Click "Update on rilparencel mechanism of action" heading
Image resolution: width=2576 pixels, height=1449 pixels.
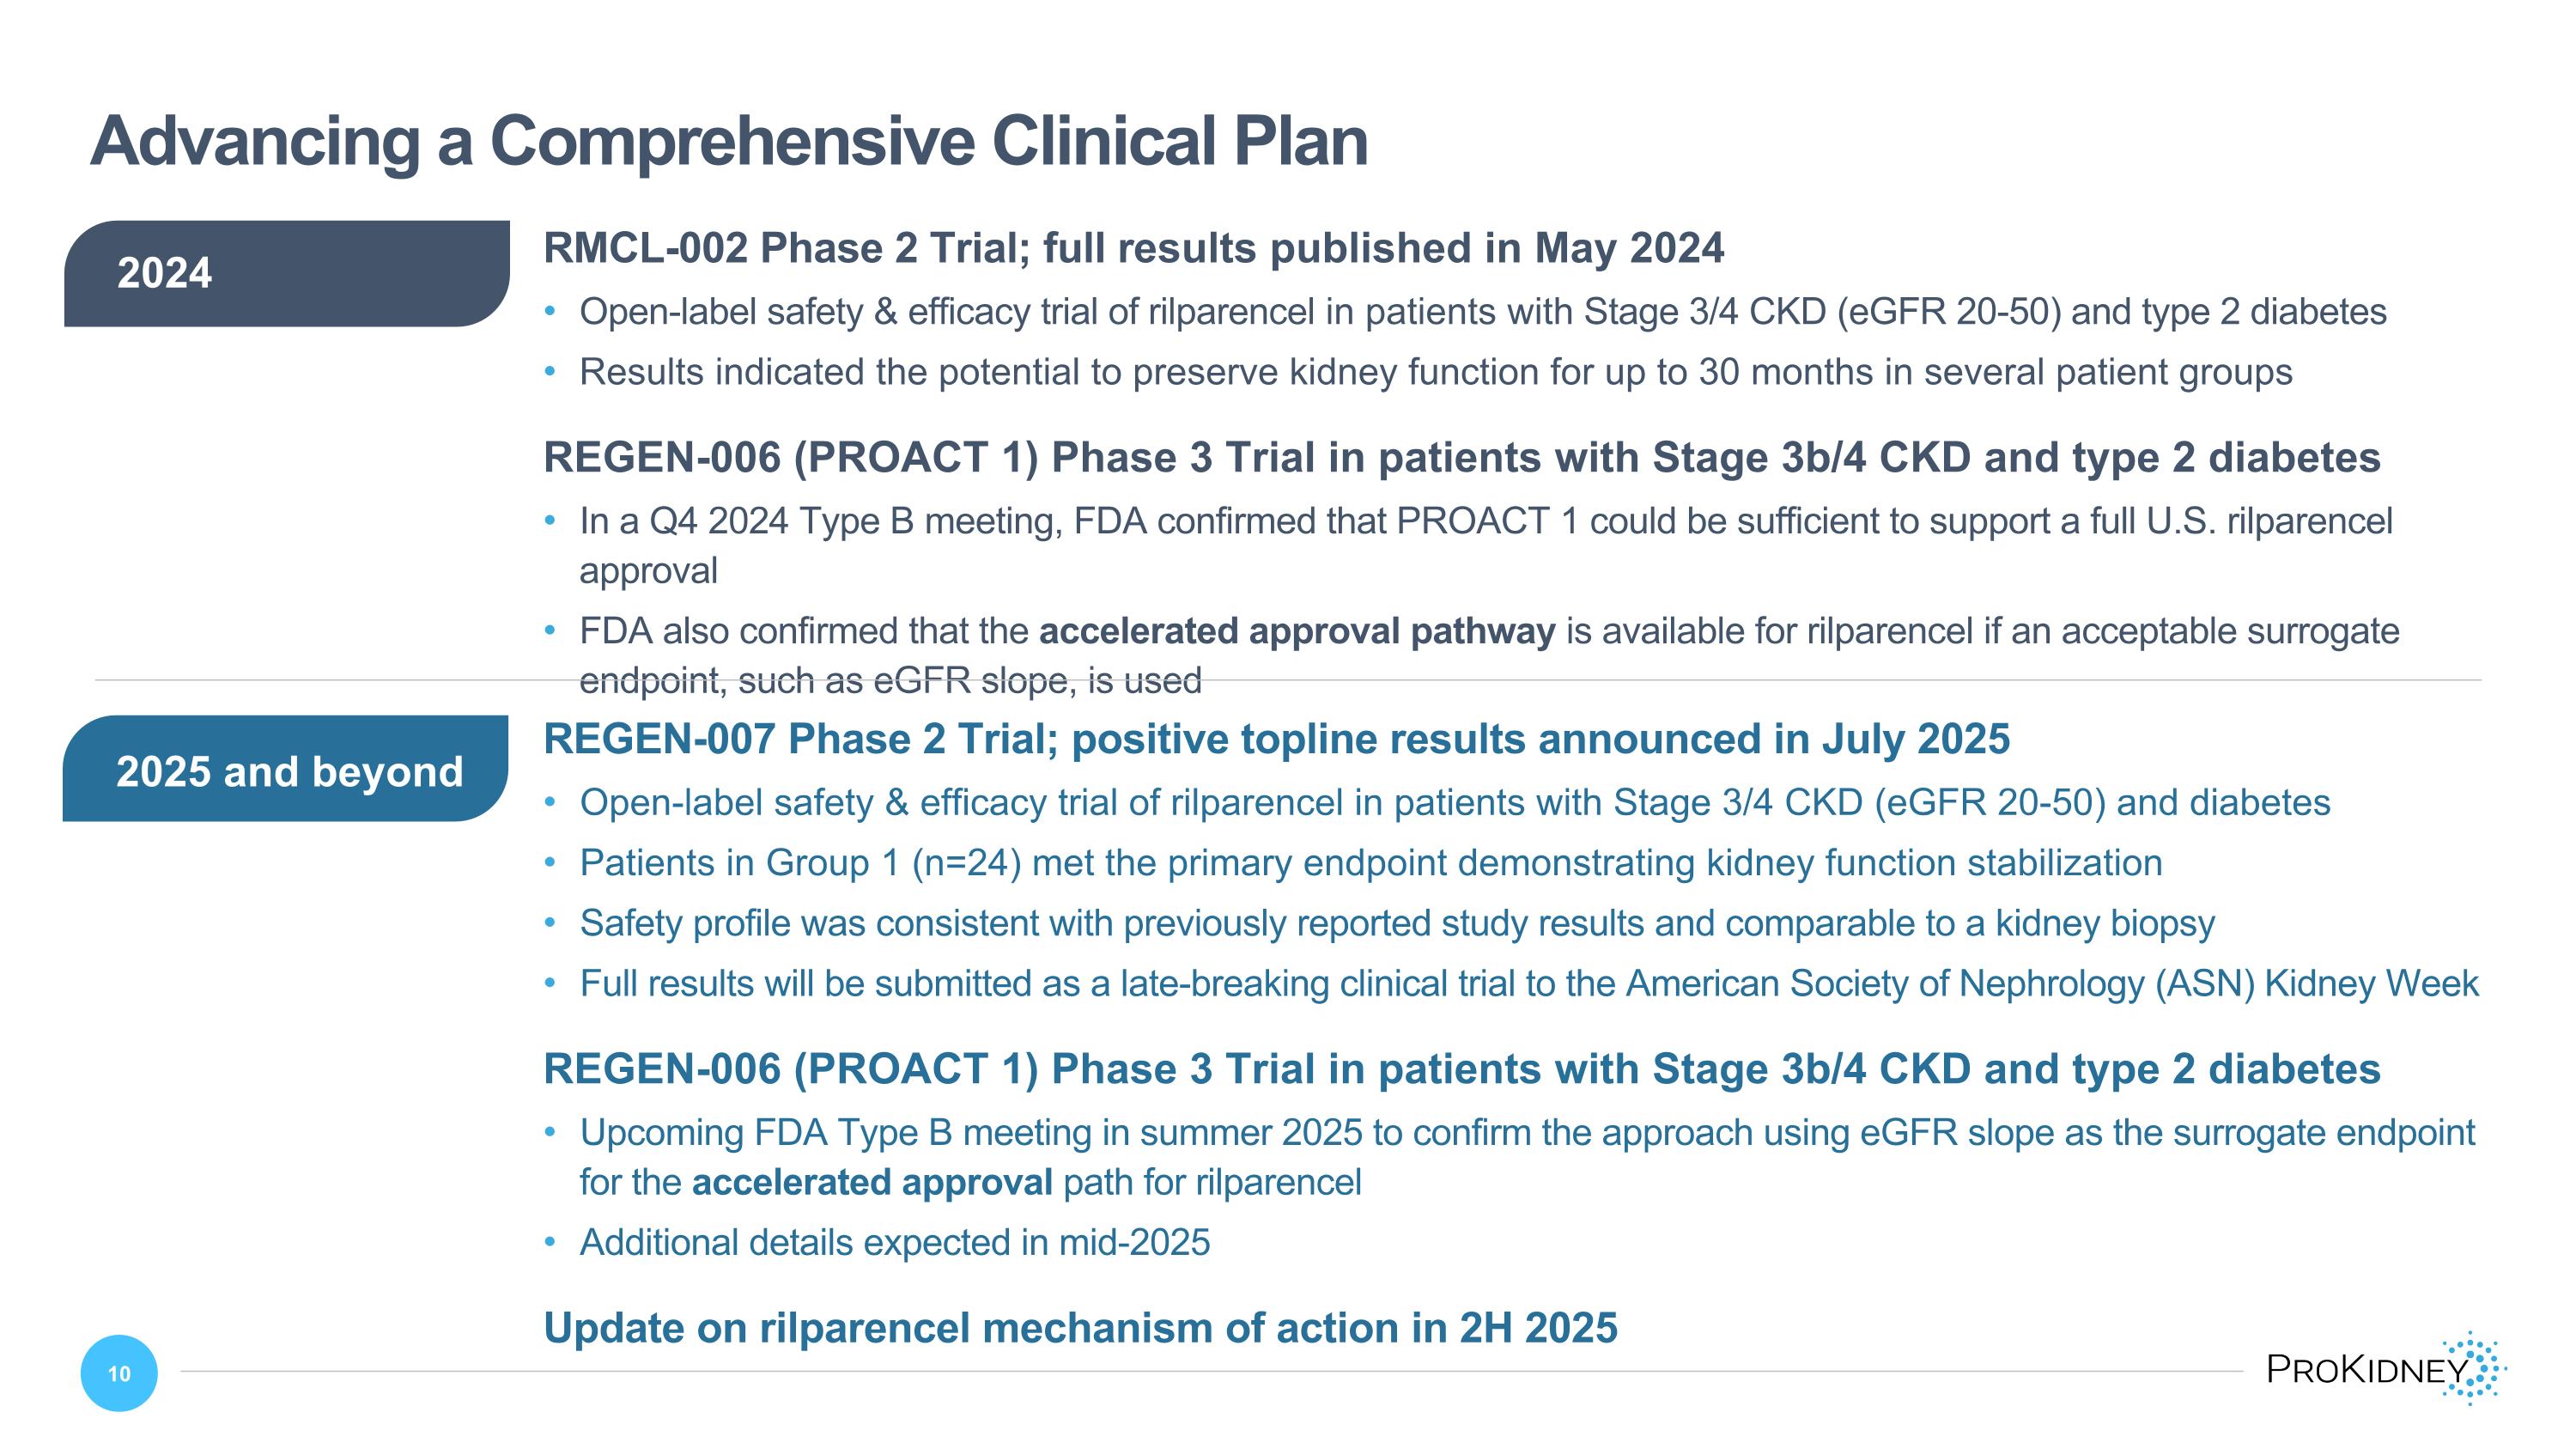[x=1080, y=1328]
